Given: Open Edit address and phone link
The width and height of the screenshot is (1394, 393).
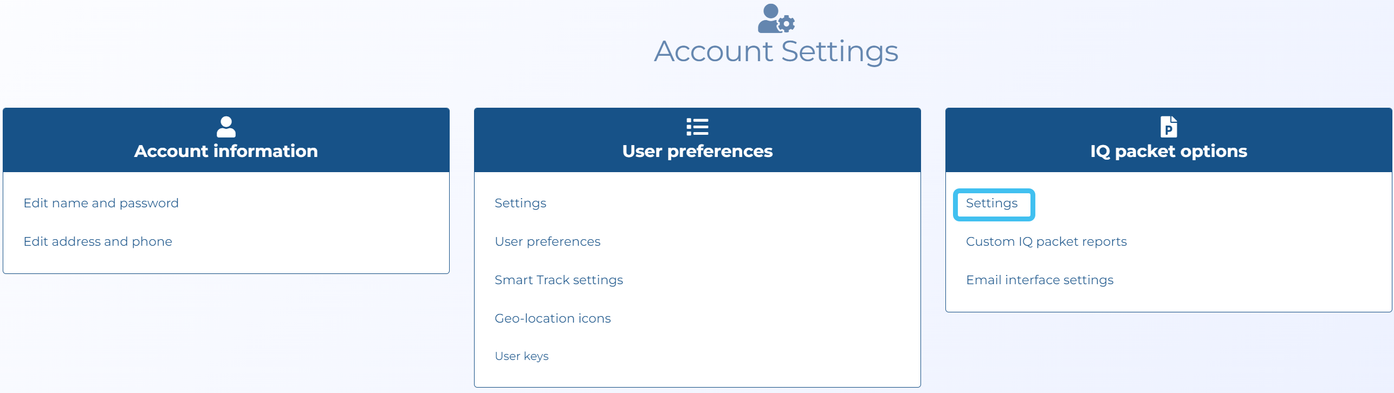Looking at the screenshot, I should tap(98, 241).
